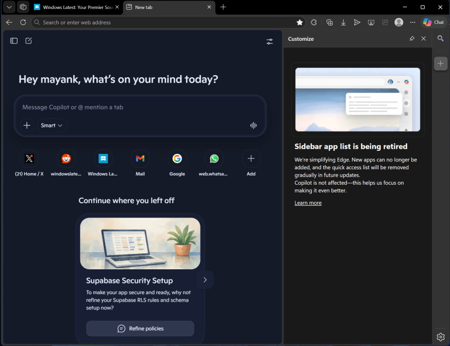Open the Collections icon
This screenshot has width=450, height=346.
329,22
